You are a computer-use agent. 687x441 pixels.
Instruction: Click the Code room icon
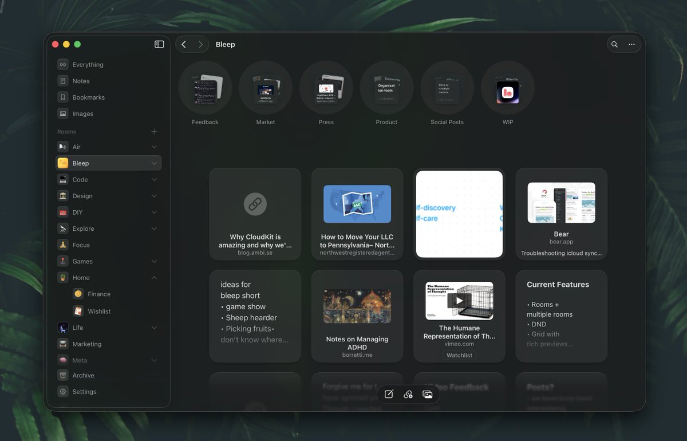pyautogui.click(x=63, y=179)
